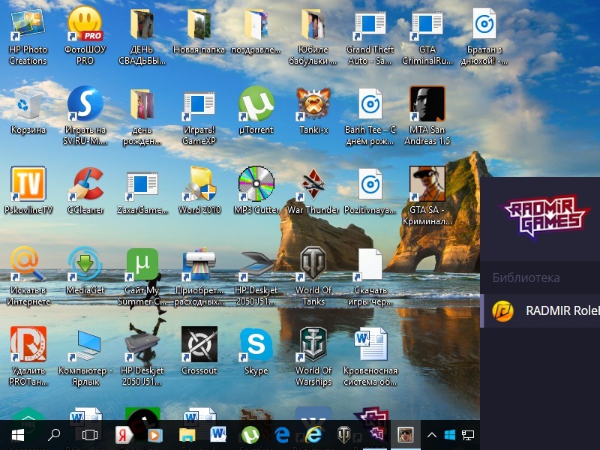Open the Word 2010 desktop shortcut

199,184
